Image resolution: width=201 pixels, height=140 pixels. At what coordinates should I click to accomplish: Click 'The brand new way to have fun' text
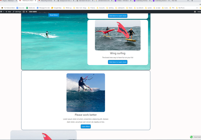pos(118,58)
